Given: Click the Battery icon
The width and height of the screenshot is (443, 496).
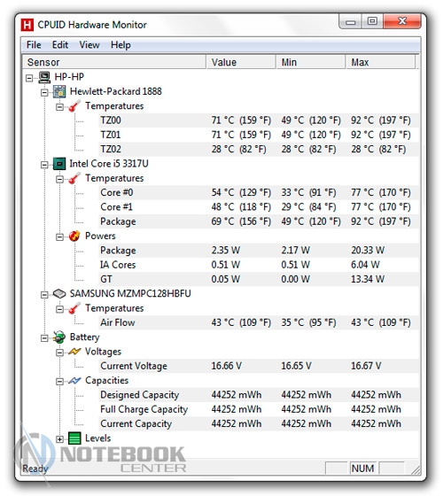Looking at the screenshot, I should point(59,337).
